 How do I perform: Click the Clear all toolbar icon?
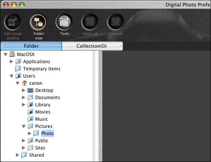116,22
